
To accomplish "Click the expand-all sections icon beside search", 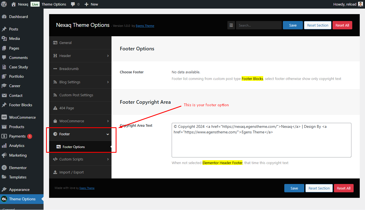I will pyautogui.click(x=231, y=25).
